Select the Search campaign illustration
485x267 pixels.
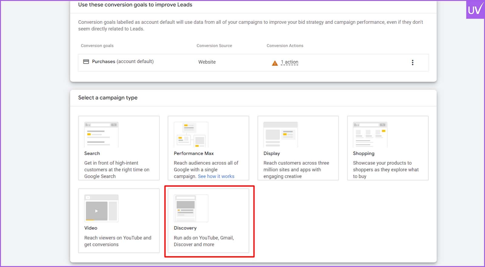coord(101,135)
